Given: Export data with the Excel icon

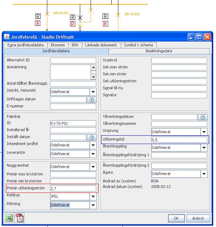Looking at the screenshot, I should coord(9,218).
